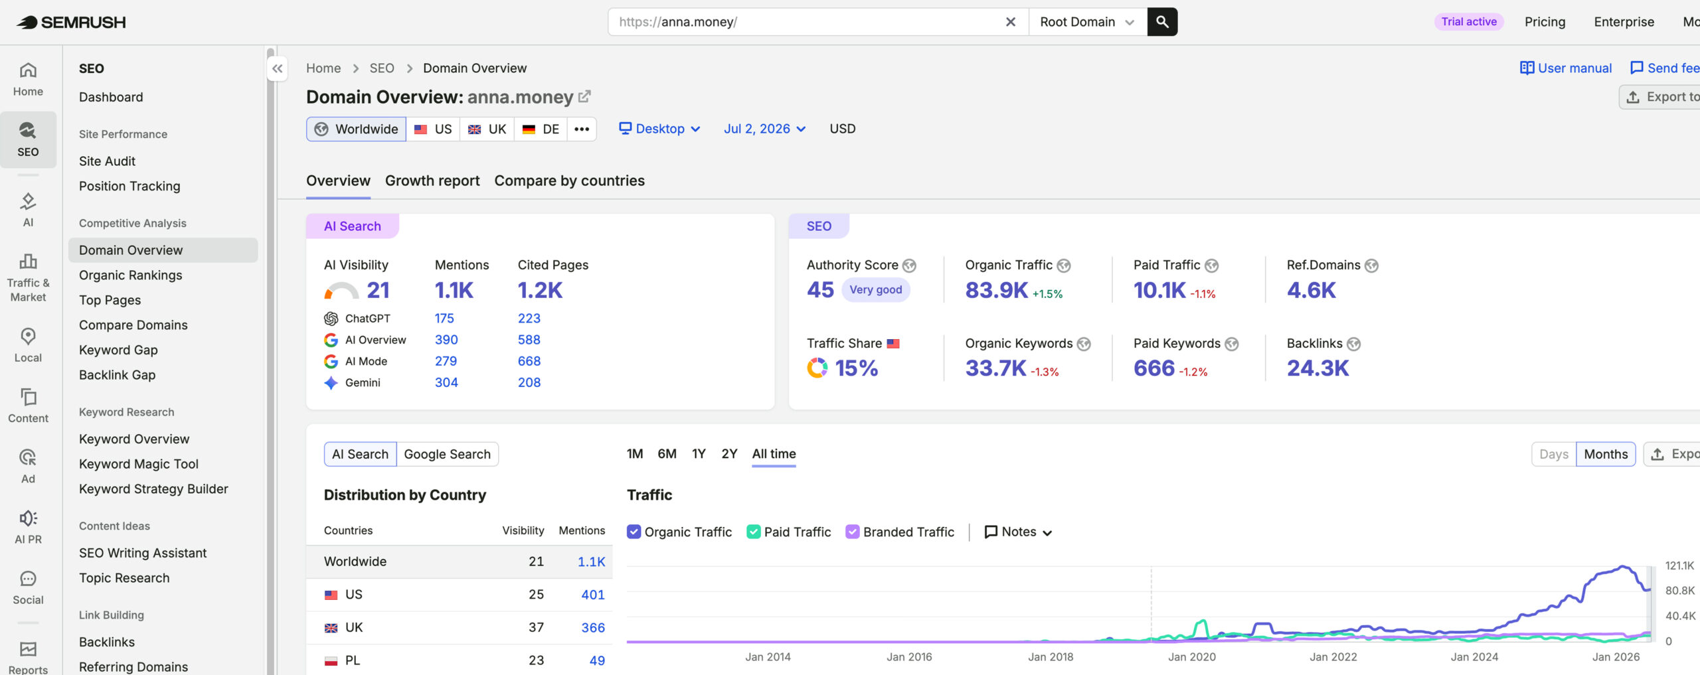Open the User manual
This screenshot has width=1700, height=675.
1566,68
